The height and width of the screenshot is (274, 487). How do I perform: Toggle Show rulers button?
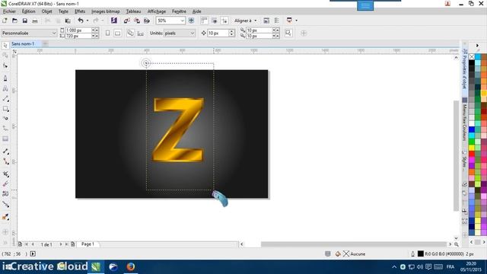click(x=204, y=21)
